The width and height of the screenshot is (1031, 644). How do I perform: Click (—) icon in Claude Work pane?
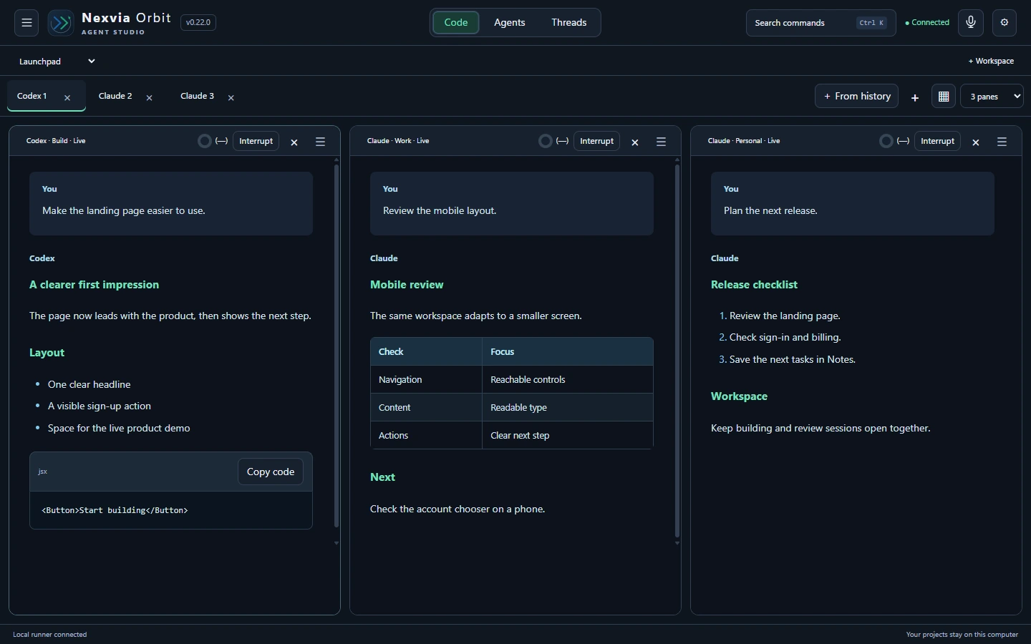[563, 141]
